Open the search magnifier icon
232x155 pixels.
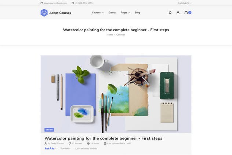170,13
